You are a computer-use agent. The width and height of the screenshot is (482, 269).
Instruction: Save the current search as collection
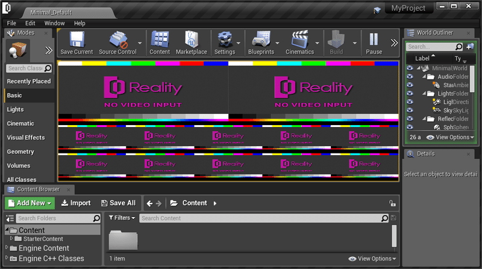click(393, 218)
